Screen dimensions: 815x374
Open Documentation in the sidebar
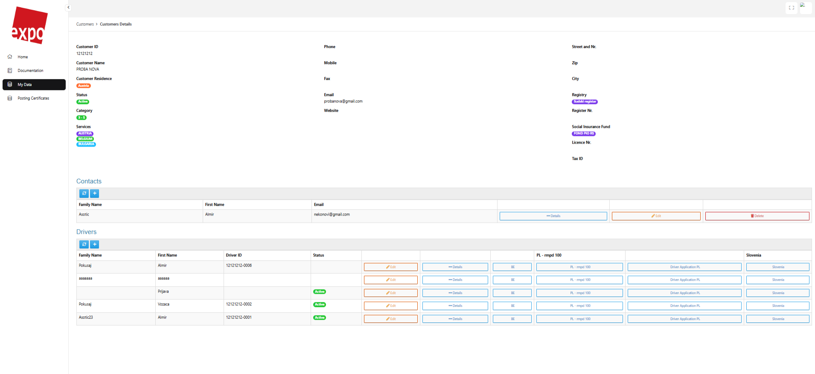click(30, 71)
